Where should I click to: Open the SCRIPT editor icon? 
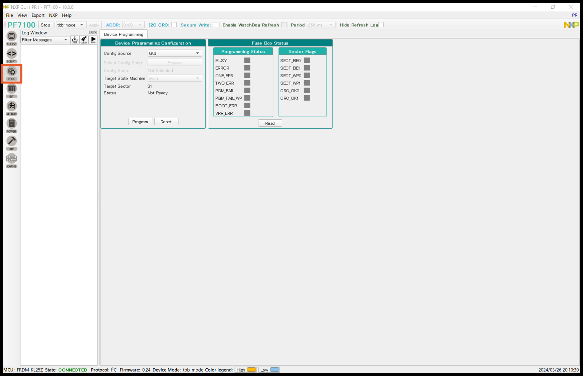11,55
